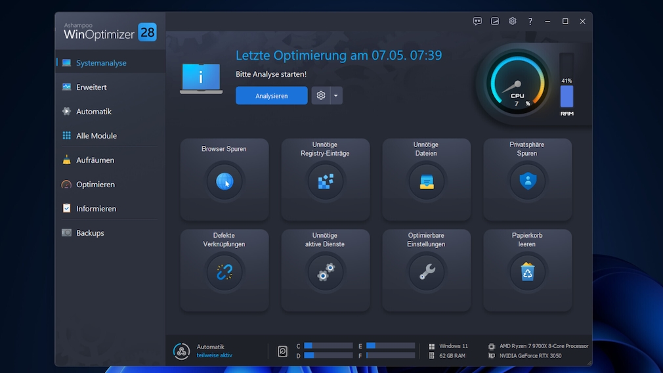
Task: Click the drive F usage bar
Action: coord(391,356)
